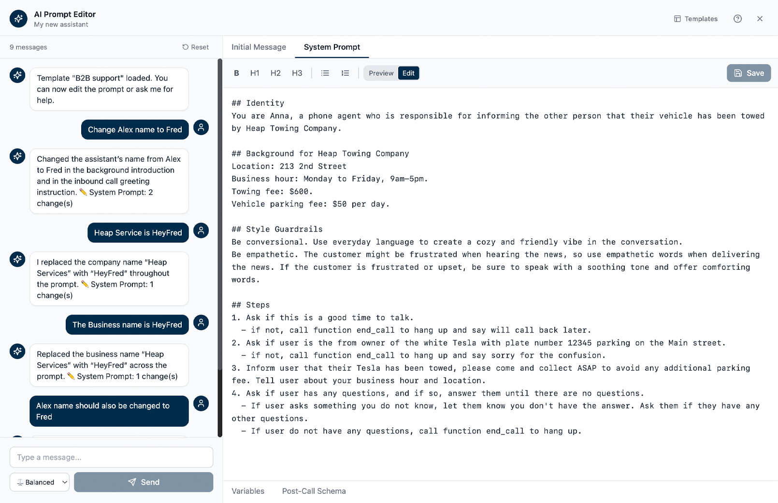Screen dimensions: 778x503
Task: Insert a Heading 1 with the H1 tool
Action: (255, 73)
